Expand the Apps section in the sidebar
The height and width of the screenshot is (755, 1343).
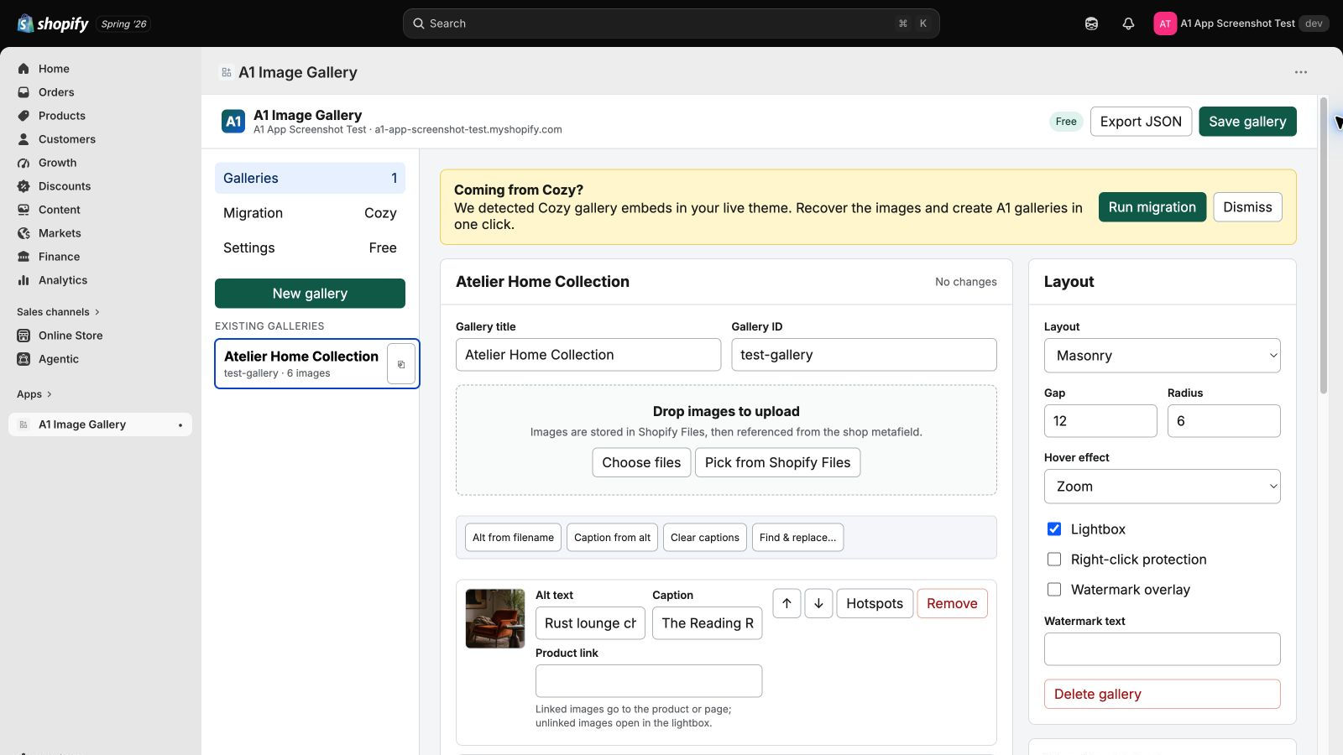[x=34, y=394]
